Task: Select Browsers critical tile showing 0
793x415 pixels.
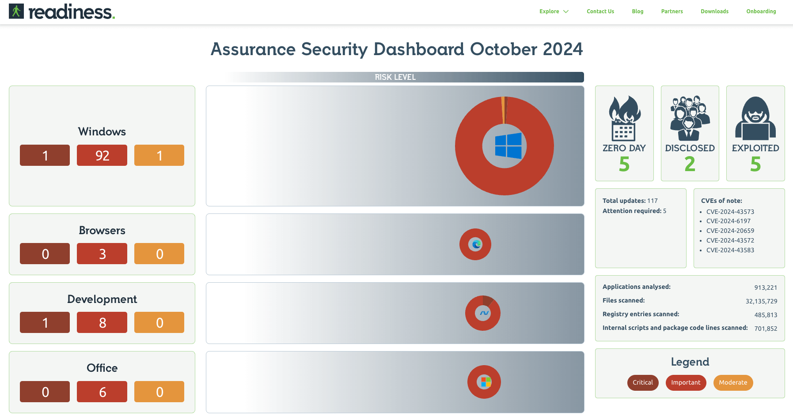Action: (x=45, y=254)
